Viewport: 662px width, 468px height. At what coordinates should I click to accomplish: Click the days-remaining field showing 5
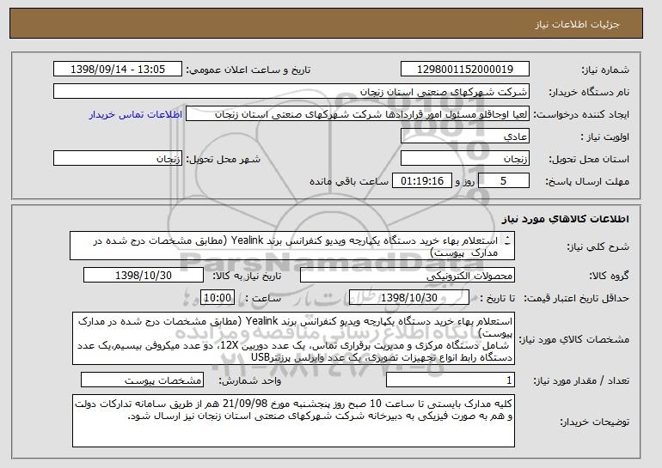[x=504, y=181]
